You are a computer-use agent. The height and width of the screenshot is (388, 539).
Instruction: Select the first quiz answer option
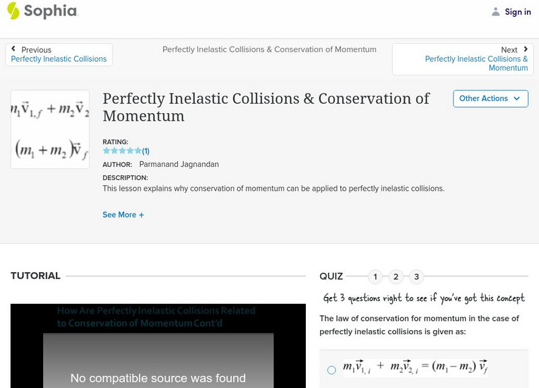[330, 368]
